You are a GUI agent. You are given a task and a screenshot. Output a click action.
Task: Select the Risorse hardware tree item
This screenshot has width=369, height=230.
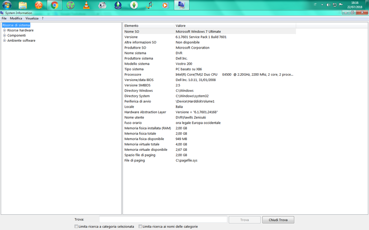click(x=21, y=30)
